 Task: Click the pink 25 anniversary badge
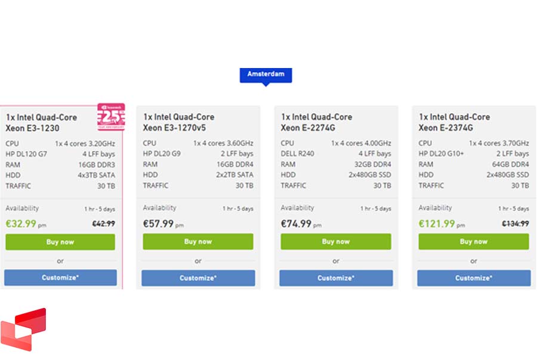click(x=112, y=117)
